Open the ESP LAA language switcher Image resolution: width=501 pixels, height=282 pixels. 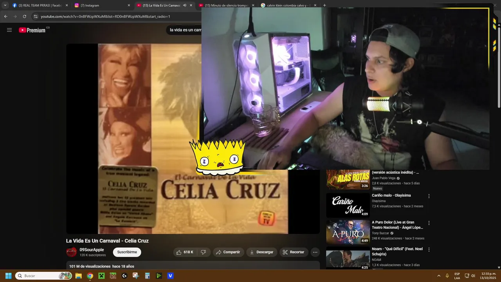coord(457,276)
